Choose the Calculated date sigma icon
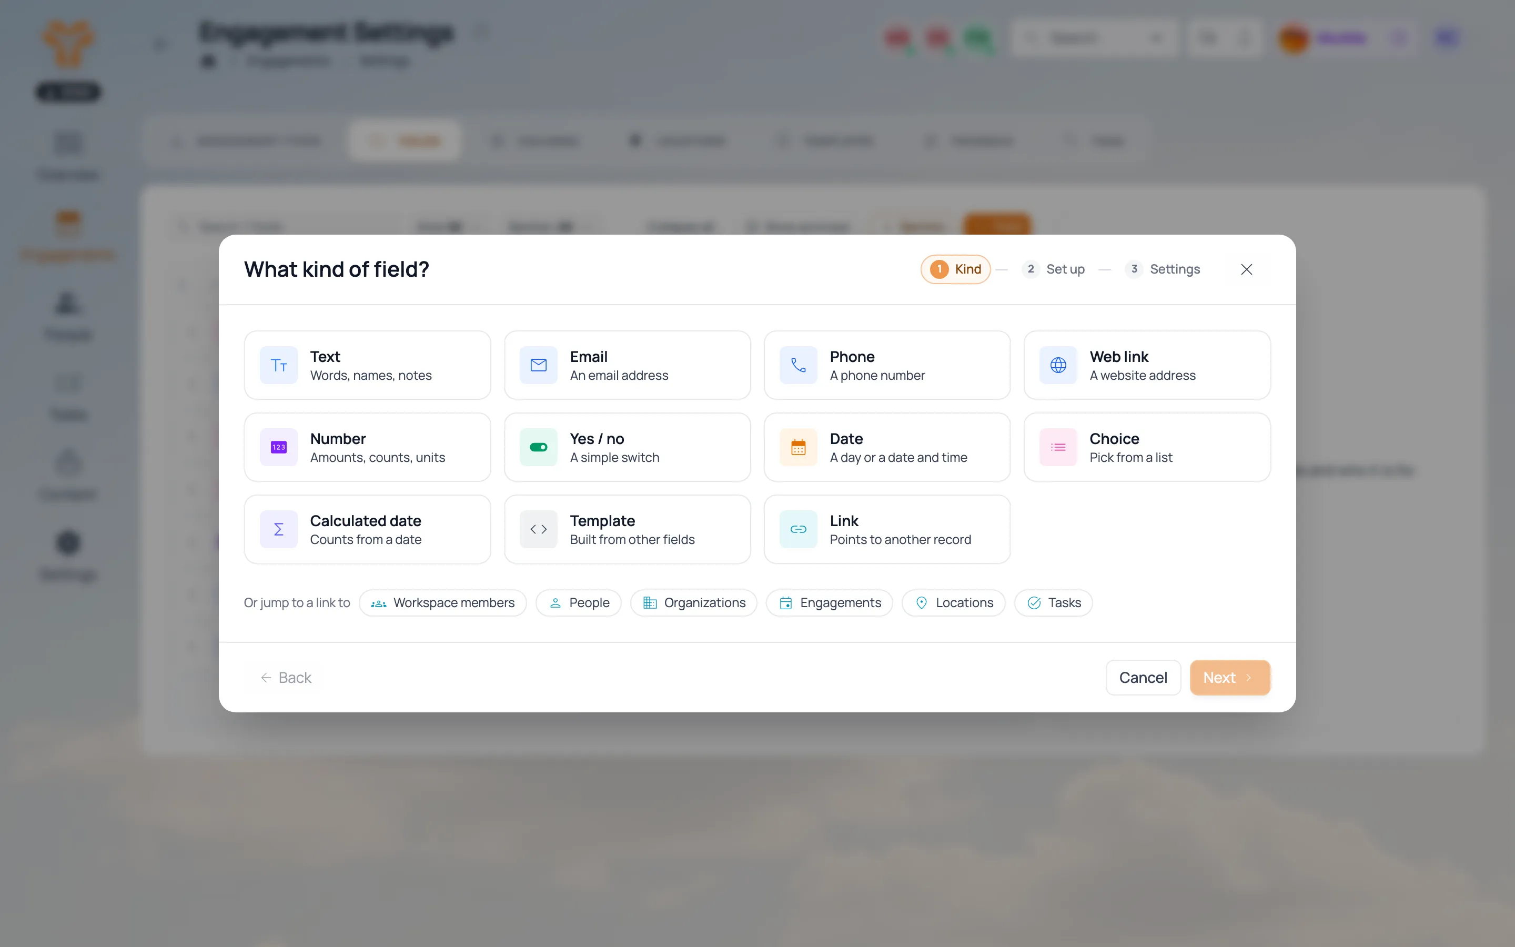This screenshot has height=947, width=1515. pos(279,529)
